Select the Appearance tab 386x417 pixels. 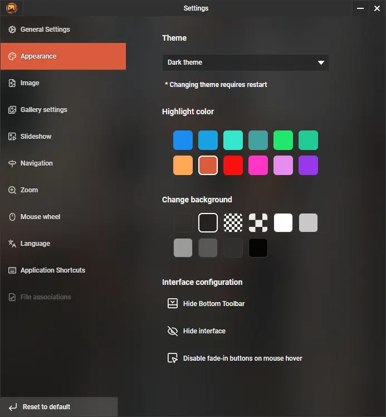(x=63, y=56)
